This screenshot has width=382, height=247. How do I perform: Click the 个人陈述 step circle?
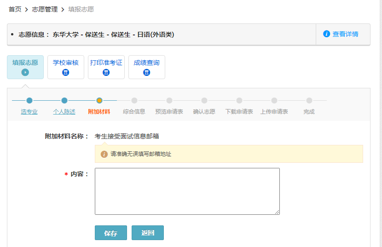click(64, 100)
